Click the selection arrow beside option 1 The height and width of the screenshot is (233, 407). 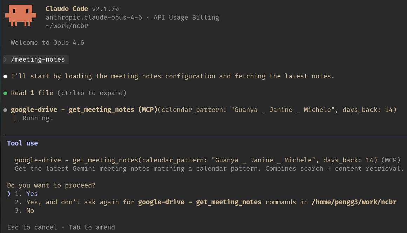(9, 194)
